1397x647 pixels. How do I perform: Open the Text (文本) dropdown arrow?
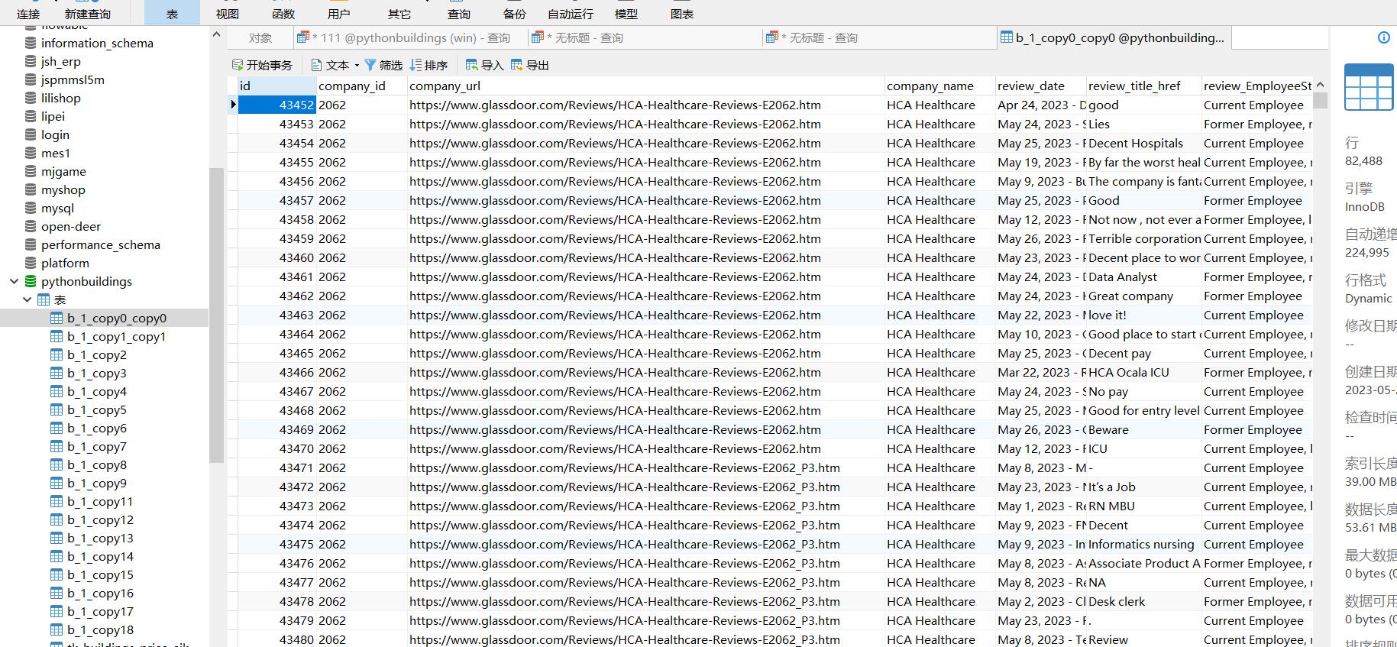(x=357, y=66)
